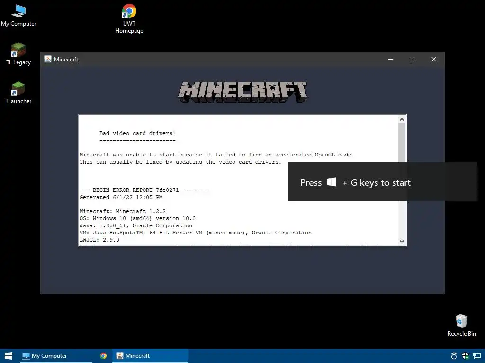
Task: Switch to My Computer taskbar window
Action: [x=56, y=356]
